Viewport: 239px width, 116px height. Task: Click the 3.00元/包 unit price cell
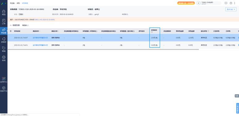pyautogui.click(x=154, y=45)
